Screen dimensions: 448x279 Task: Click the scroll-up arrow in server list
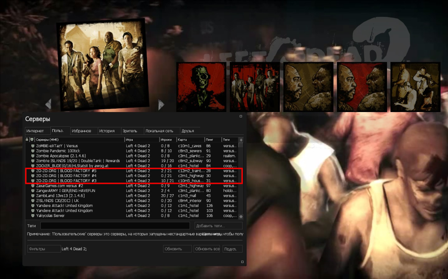point(241,139)
